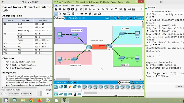184x103 pixels.
Task: Select the Routers subcategory icon
Action: [56, 94]
